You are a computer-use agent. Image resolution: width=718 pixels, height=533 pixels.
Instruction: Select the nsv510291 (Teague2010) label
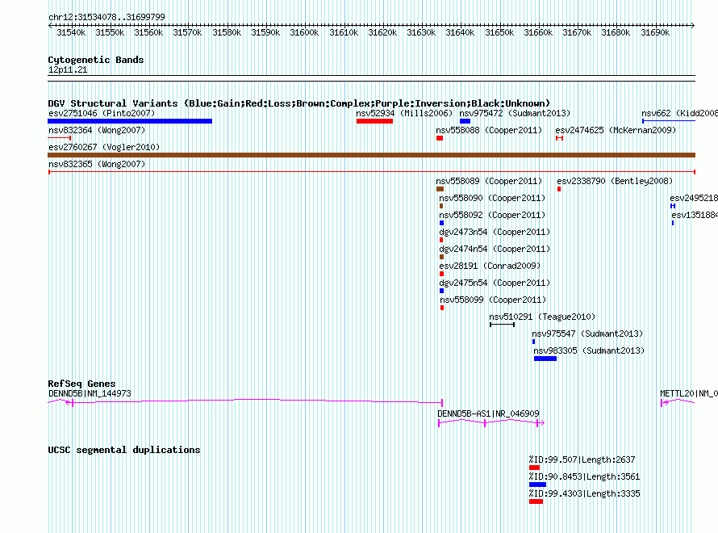click(542, 317)
